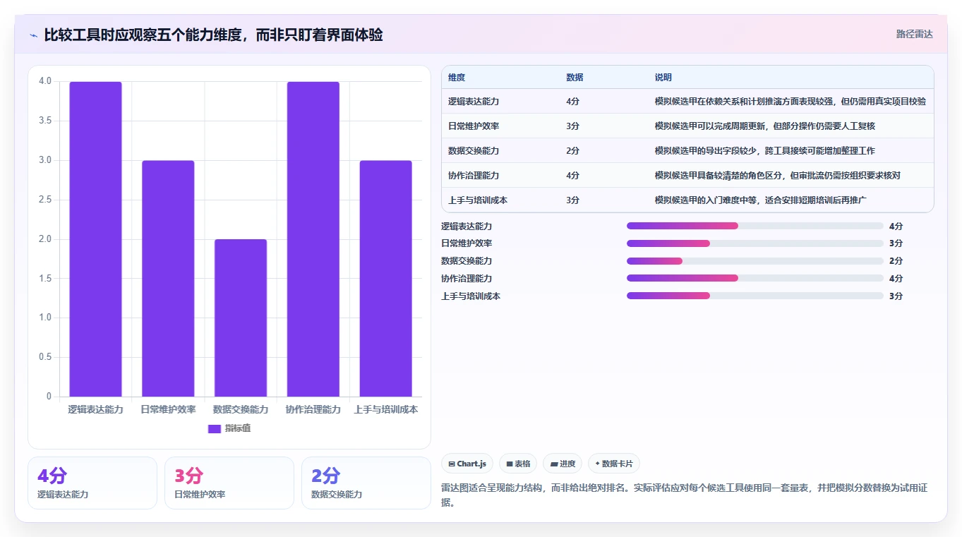The height and width of the screenshot is (537, 962).
Task: Click description about 依赖关系和计划推演 in table
Action: tap(790, 102)
